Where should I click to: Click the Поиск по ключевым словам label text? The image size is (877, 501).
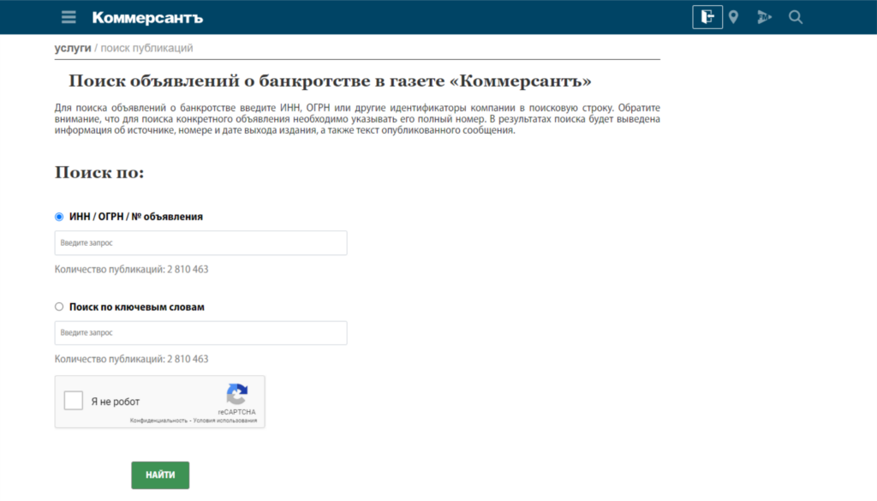[x=136, y=307]
